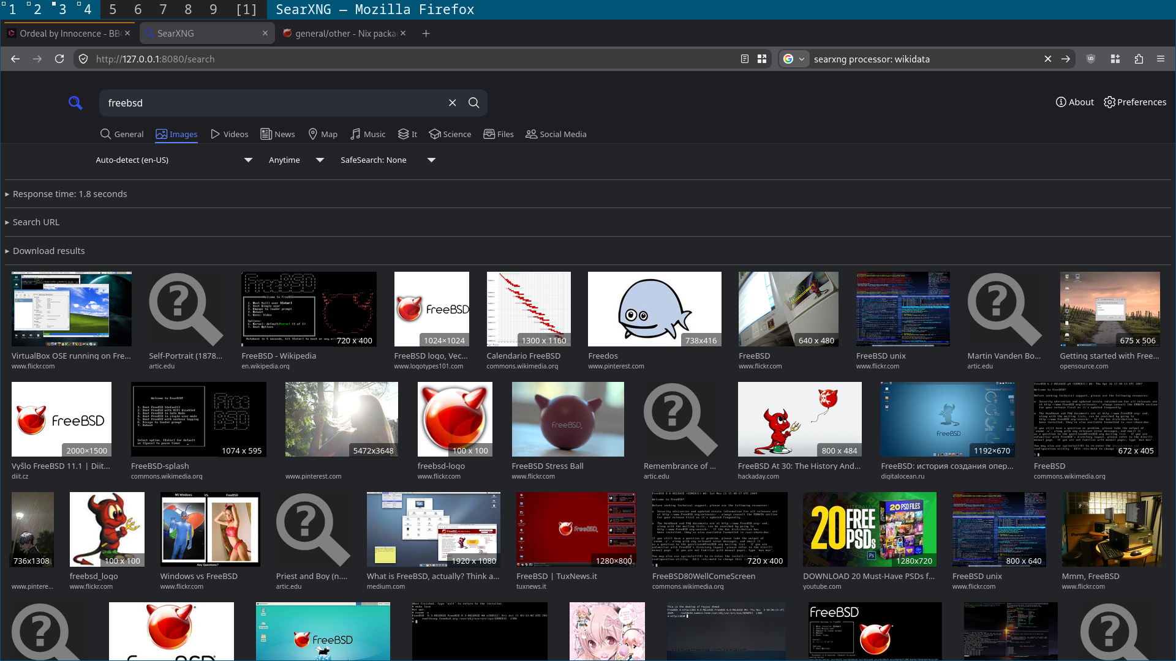This screenshot has width=1176, height=661.
Task: Click the QR grid icon in the address bar
Action: (x=762, y=59)
